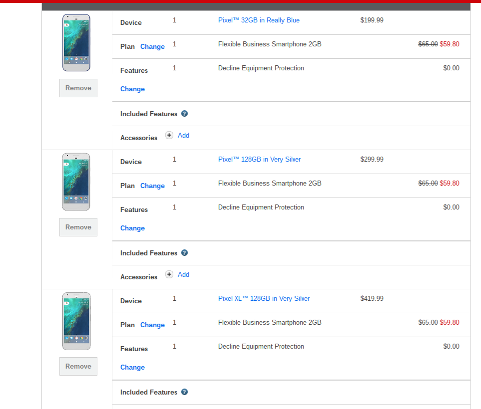Click the Pixel XL phone thumbnail
The image size is (481, 409).
76,321
